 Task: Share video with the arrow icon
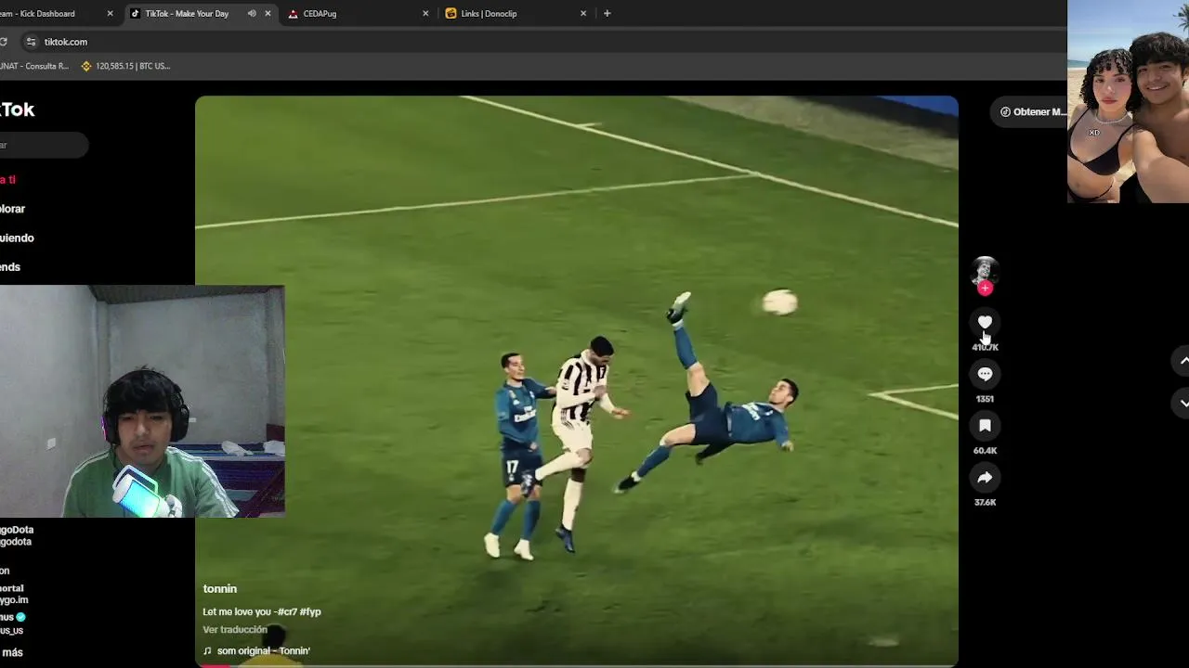tap(985, 478)
